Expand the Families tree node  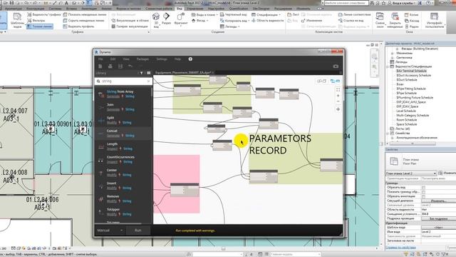(388, 133)
